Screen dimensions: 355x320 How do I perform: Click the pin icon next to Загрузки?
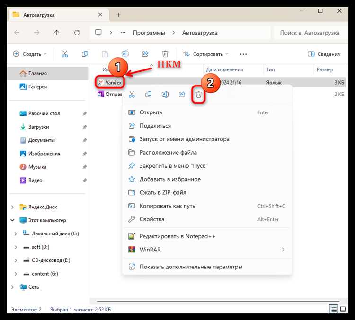click(x=85, y=127)
